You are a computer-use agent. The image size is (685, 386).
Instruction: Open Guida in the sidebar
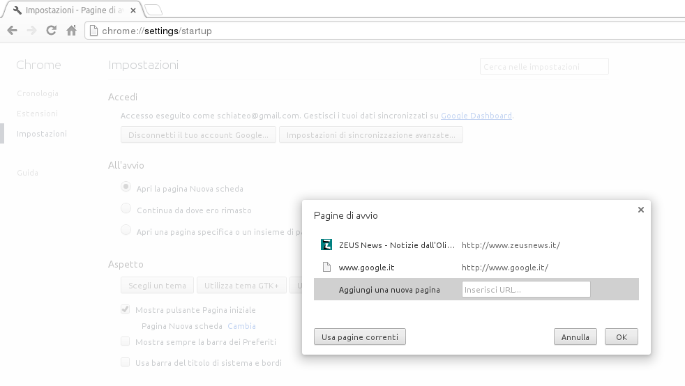27,173
